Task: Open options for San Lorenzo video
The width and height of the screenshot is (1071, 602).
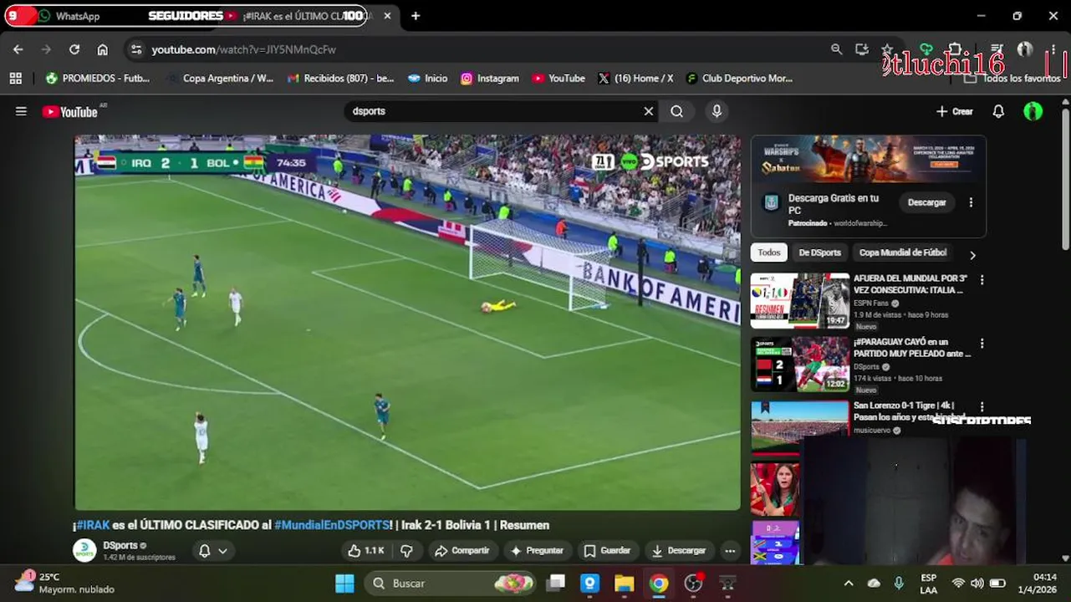Action: click(982, 407)
